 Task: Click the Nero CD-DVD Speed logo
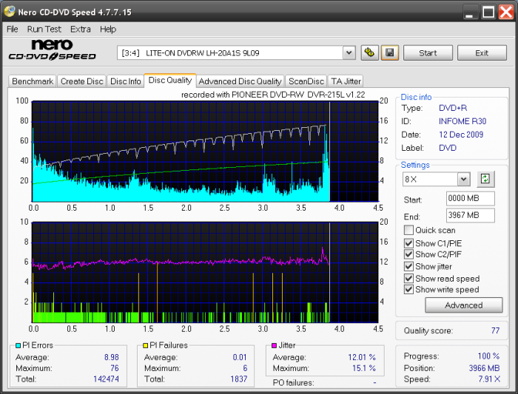click(x=52, y=50)
